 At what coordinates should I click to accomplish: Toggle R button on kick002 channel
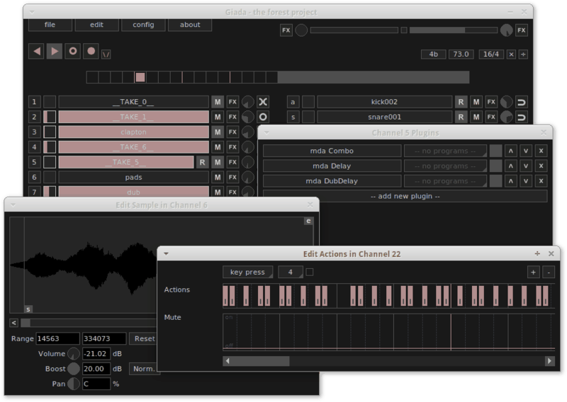tap(461, 102)
